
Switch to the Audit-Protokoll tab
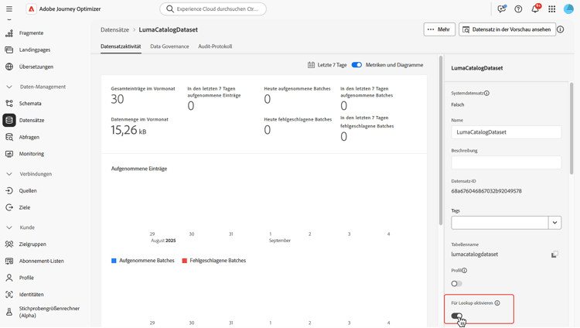point(215,46)
